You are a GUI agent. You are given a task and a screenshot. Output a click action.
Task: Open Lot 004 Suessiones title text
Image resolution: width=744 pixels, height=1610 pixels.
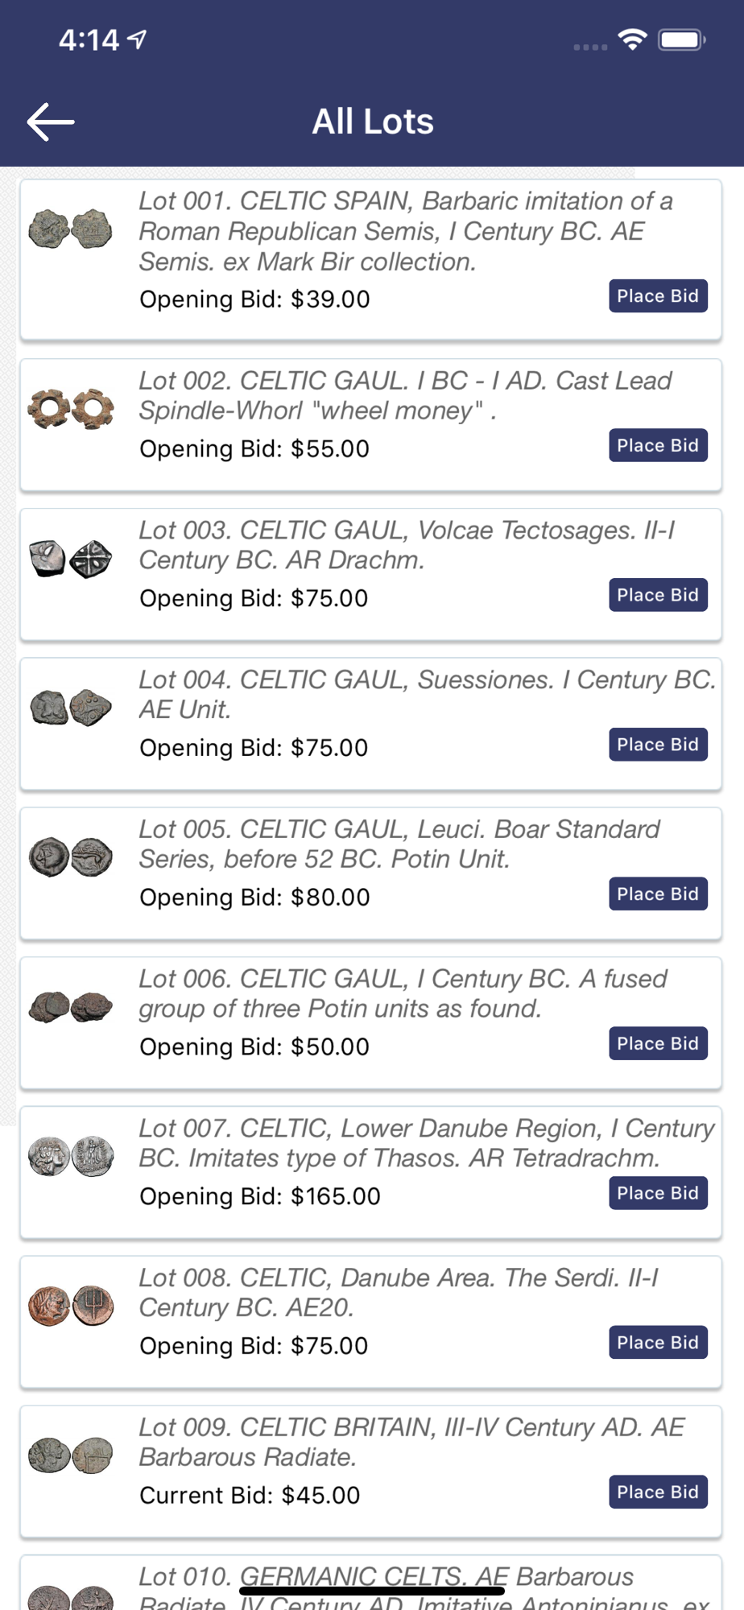click(x=427, y=694)
